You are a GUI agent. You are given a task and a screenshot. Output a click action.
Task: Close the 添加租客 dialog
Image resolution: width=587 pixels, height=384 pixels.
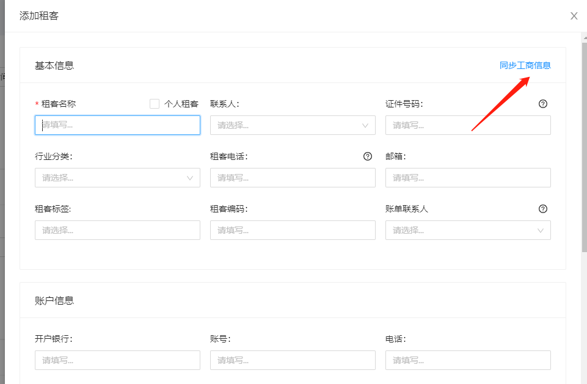(574, 16)
